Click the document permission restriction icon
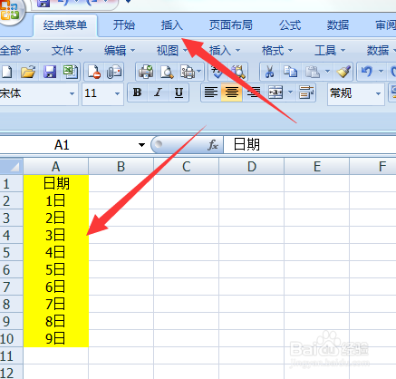This screenshot has width=396, height=379. click(x=94, y=72)
